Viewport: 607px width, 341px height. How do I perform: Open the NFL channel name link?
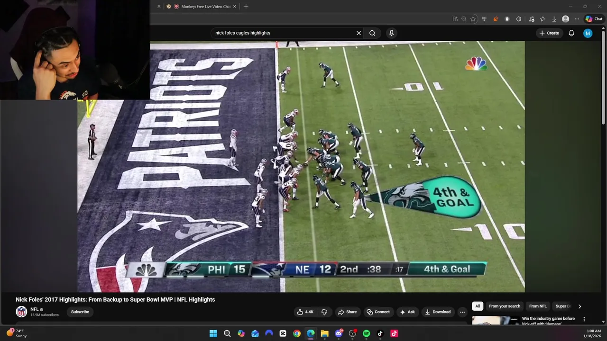point(34,309)
